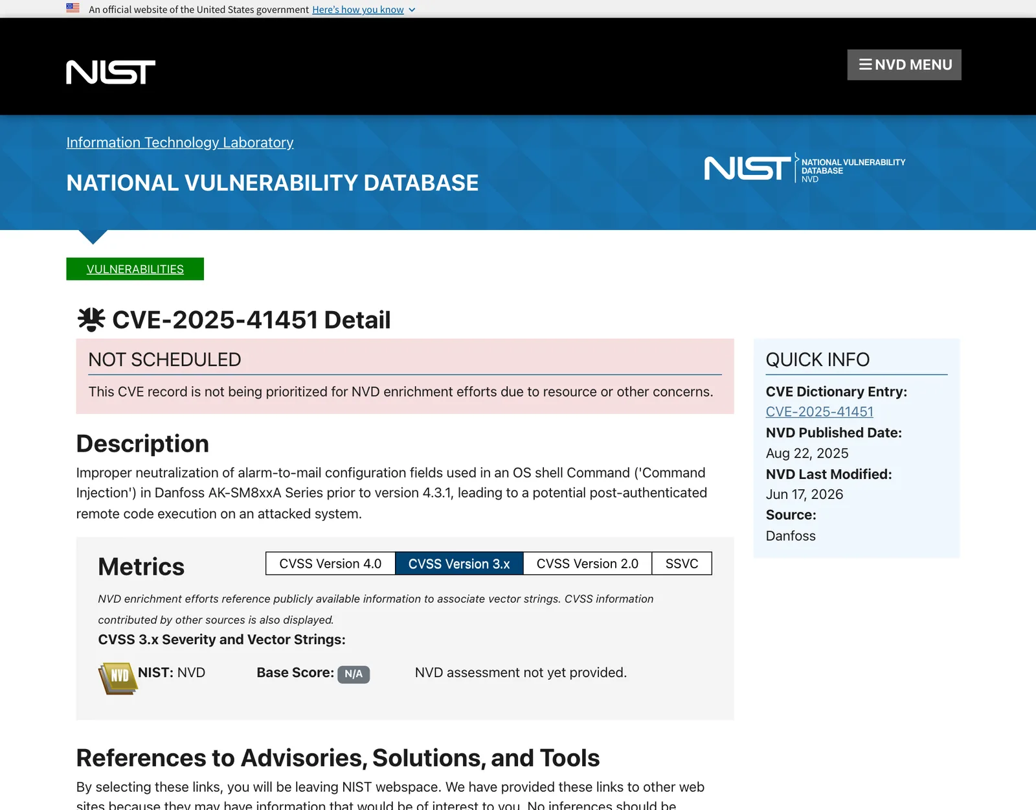The height and width of the screenshot is (810, 1036).
Task: Click the NVD gold badge icon
Action: click(x=117, y=678)
